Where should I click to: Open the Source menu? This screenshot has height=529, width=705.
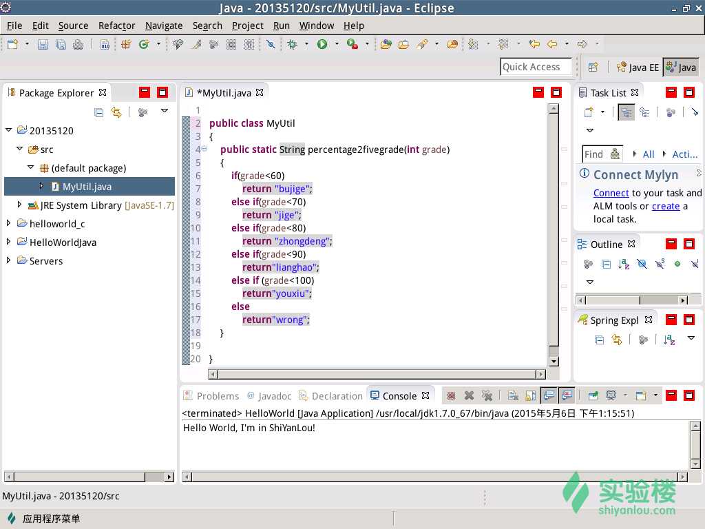pyautogui.click(x=73, y=25)
